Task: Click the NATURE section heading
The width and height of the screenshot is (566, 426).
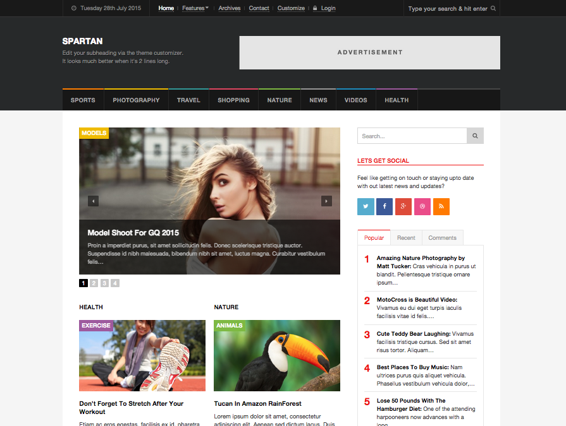Action: tap(226, 307)
